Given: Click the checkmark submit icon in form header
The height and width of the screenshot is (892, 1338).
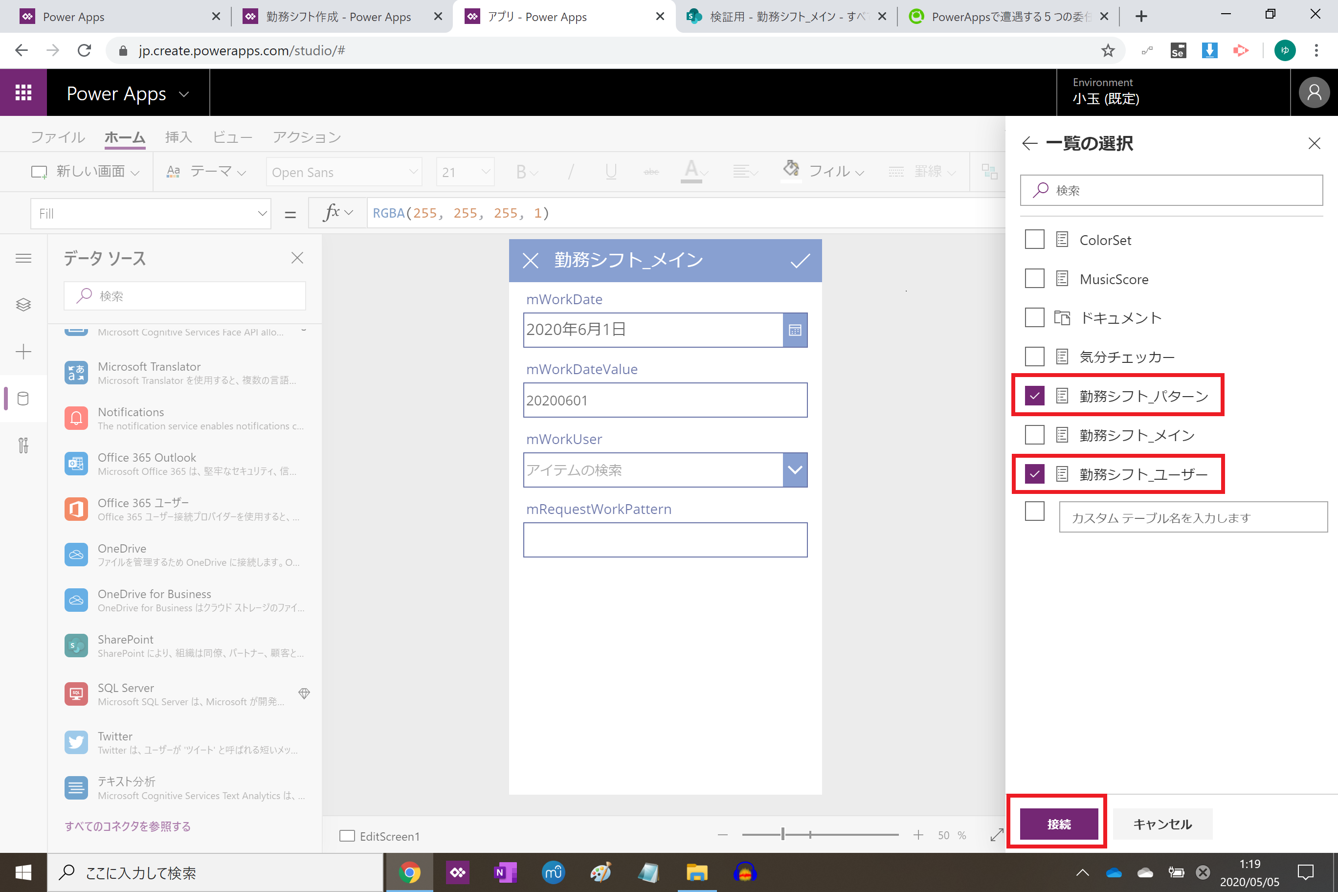Looking at the screenshot, I should coord(800,261).
